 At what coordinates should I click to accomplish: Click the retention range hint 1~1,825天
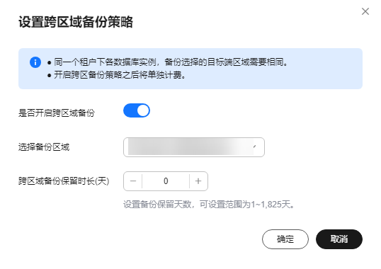pyautogui.click(x=209, y=205)
